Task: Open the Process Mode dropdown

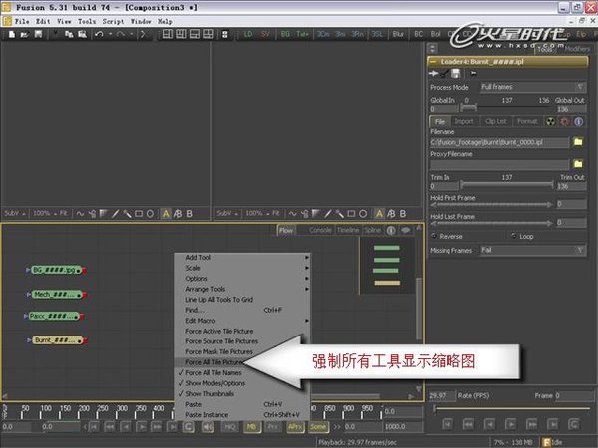Action: (533, 87)
